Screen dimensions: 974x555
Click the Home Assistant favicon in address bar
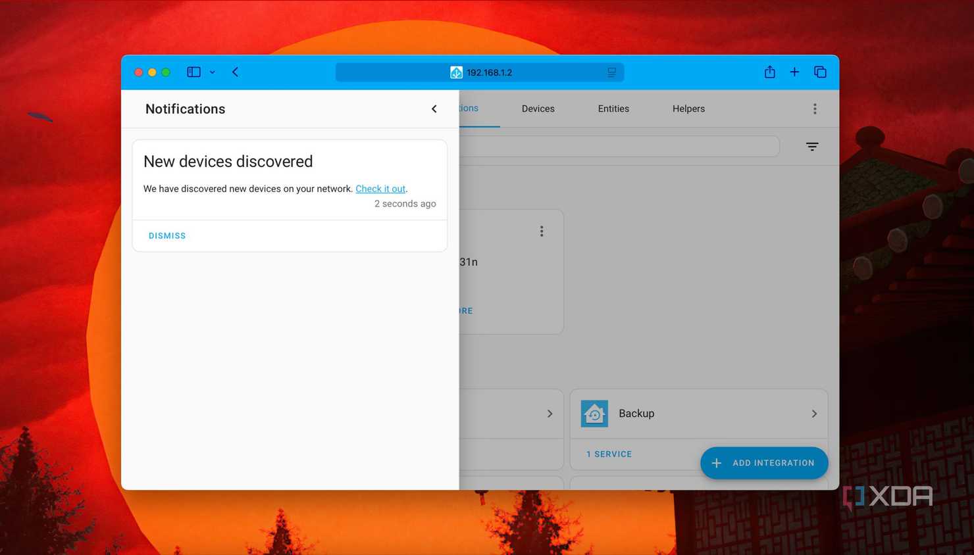[456, 72]
